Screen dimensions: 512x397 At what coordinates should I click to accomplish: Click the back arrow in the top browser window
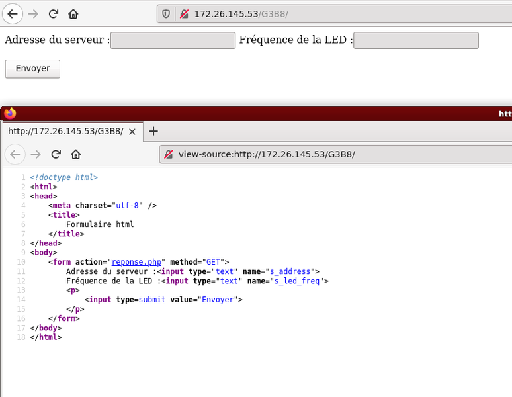point(11,13)
